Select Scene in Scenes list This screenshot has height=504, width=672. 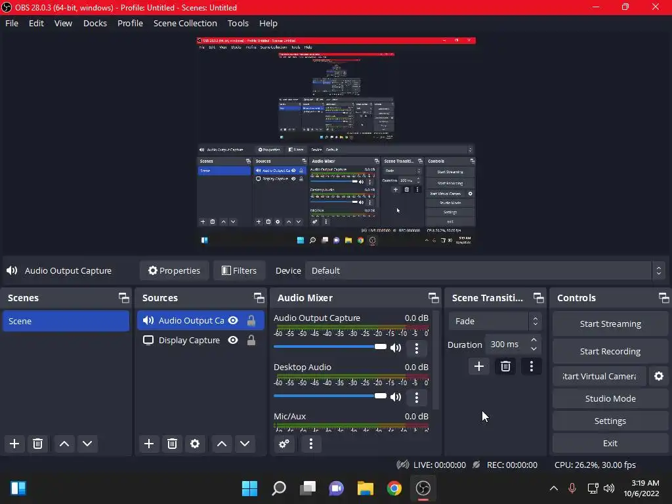66,321
